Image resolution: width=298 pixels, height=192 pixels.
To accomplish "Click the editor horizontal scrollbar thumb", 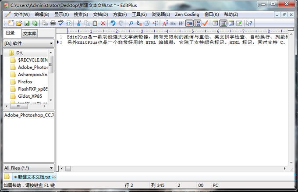I will [x=68, y=168].
